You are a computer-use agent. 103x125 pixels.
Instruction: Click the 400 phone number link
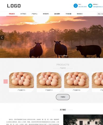coord(82,7)
